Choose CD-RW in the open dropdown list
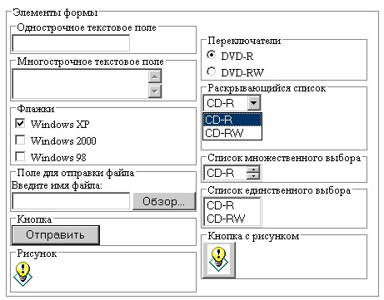 point(232,133)
